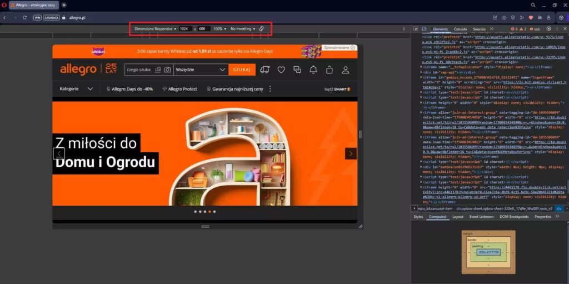The width and height of the screenshot is (569, 284).
Task: Open the Opera send/flow arrow icon
Action: coord(522,17)
